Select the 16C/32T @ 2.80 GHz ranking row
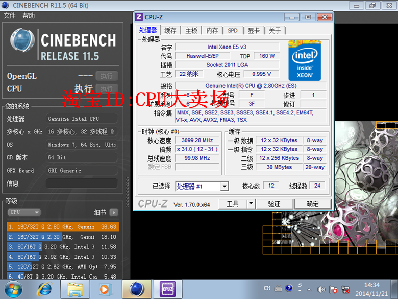 tap(63, 227)
